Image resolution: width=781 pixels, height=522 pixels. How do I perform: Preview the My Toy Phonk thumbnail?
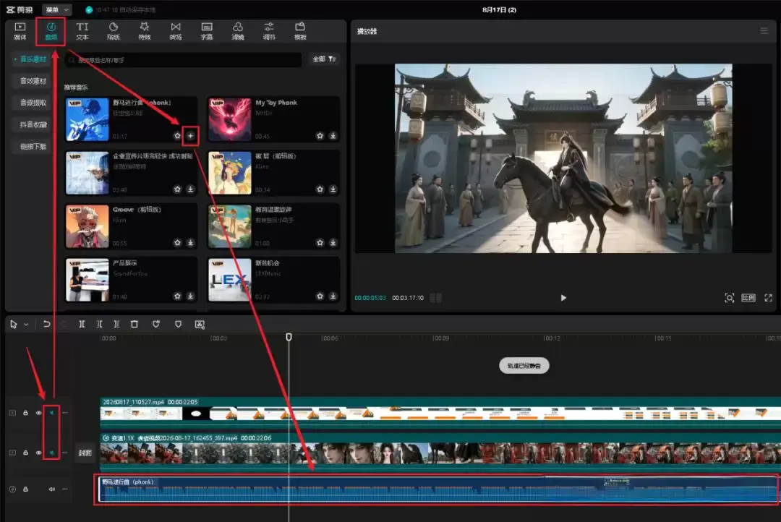click(230, 119)
